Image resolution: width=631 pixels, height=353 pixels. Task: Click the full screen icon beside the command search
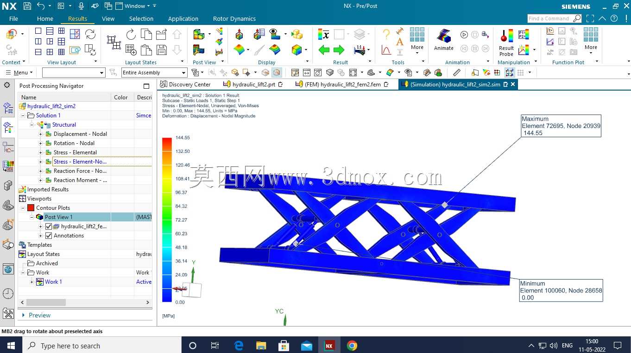point(590,18)
